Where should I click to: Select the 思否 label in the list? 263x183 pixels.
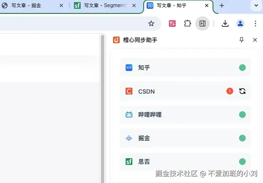[144, 162]
